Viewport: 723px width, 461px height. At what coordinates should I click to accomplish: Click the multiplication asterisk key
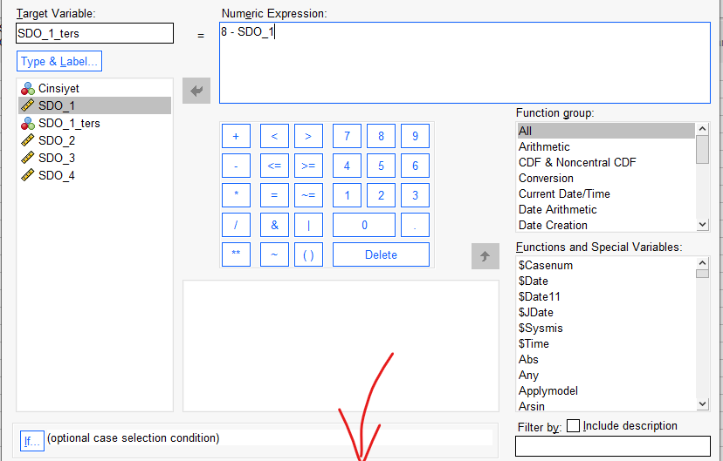pos(236,195)
